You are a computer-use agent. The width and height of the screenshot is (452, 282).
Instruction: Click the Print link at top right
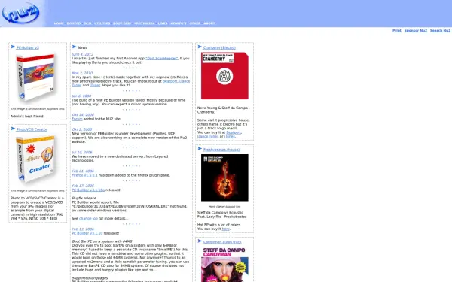397,31
